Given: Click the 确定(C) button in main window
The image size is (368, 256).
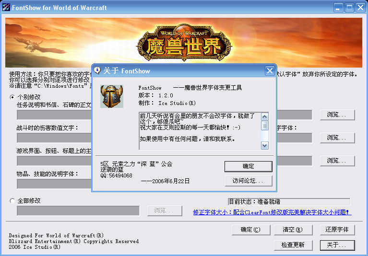Looking at the screenshot, I should coord(251,230).
